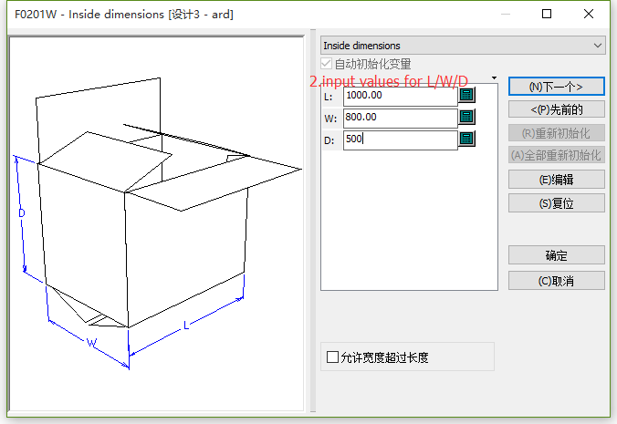The image size is (617, 424).
Task: Go back with the <(P)先前的 button
Action: [556, 109]
